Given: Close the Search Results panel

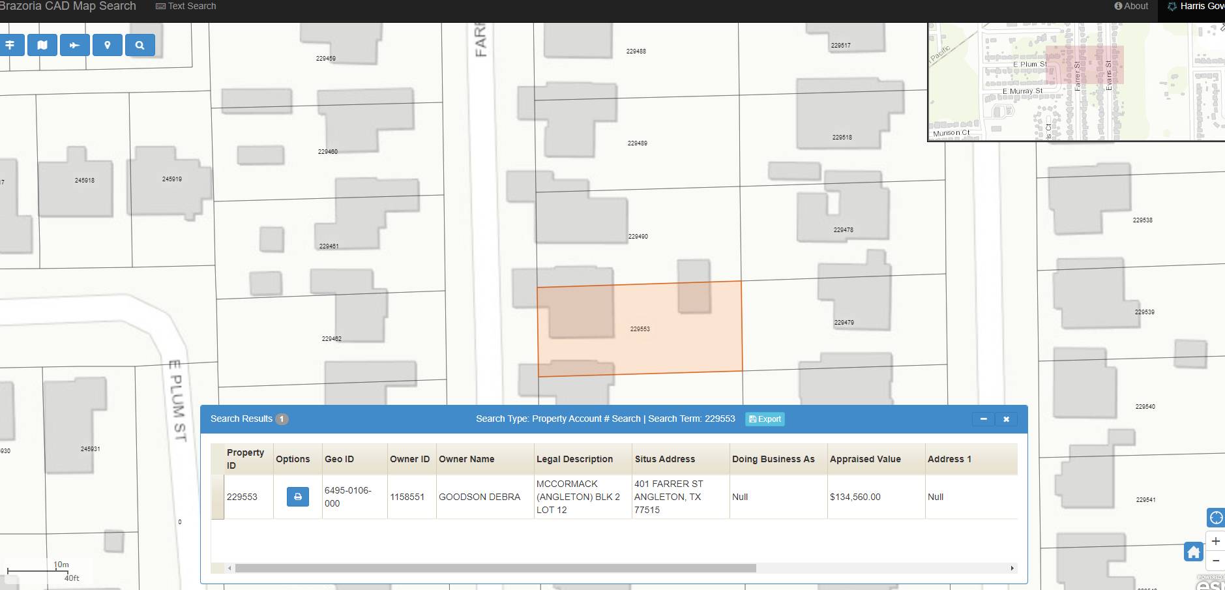Looking at the screenshot, I should (1006, 419).
